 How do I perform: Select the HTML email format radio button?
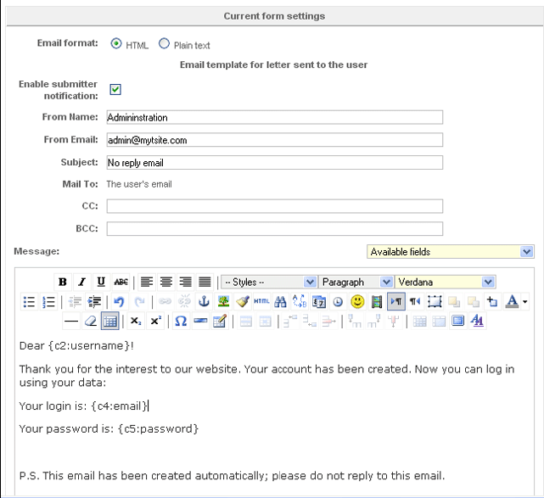coord(116,44)
